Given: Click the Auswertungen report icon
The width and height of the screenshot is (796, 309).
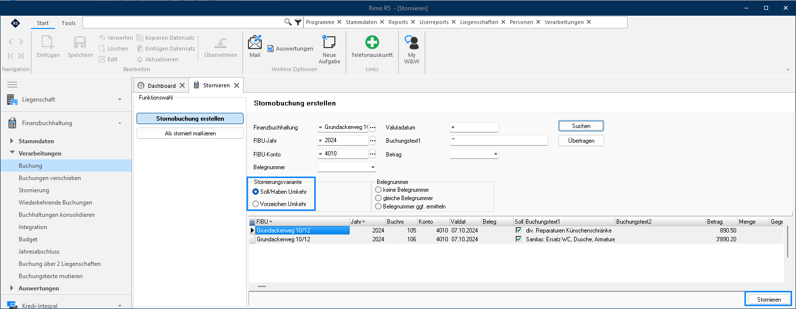Looking at the screenshot, I should click(271, 49).
